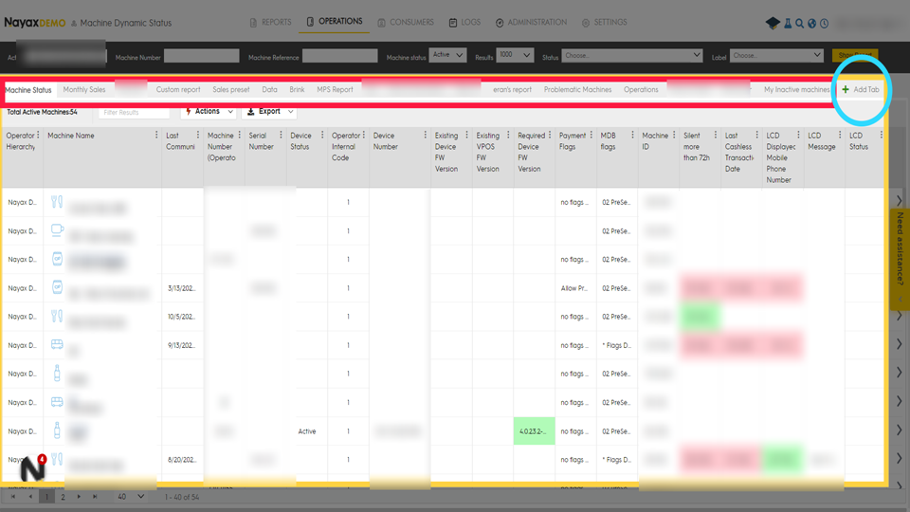Open the OPERATIONS menu
This screenshot has height=512, width=910.
click(335, 22)
